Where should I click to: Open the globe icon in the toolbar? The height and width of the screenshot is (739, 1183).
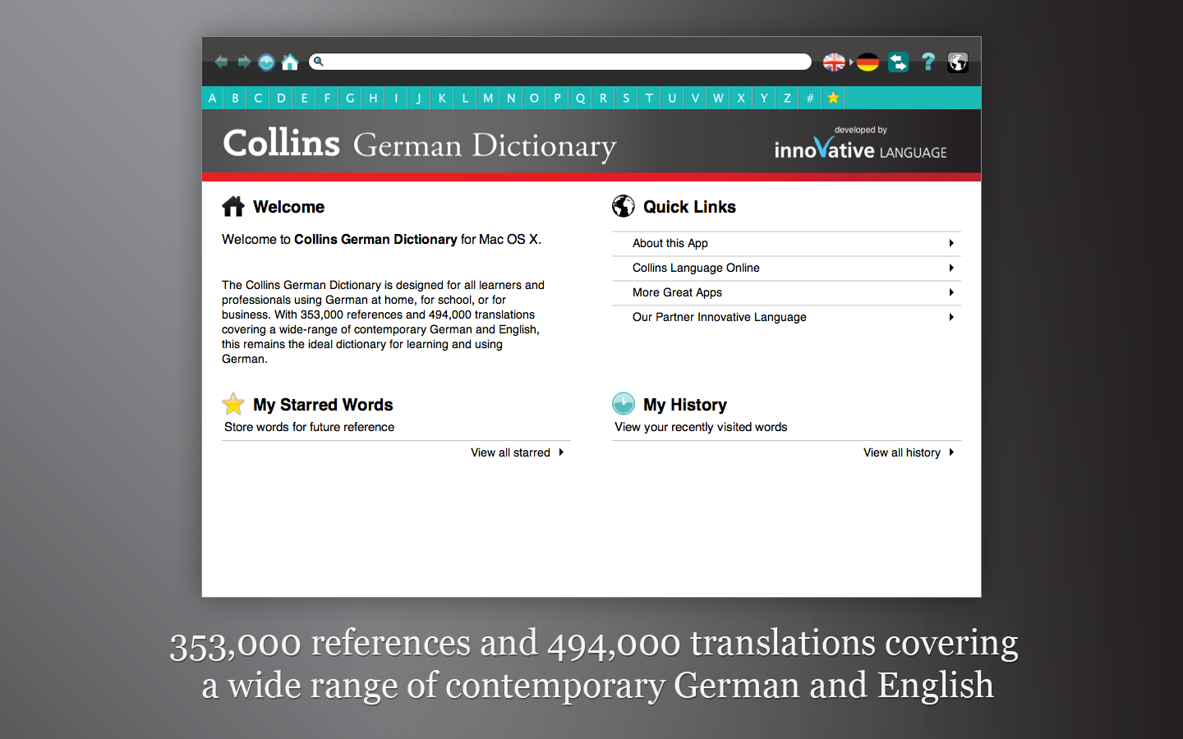(958, 62)
